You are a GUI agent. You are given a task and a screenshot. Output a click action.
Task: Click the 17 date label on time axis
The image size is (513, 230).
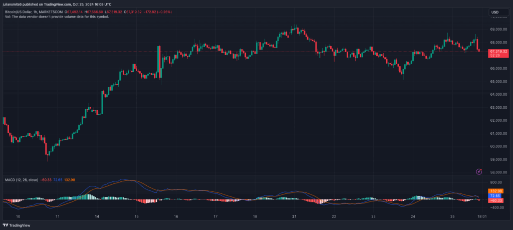pyautogui.click(x=215, y=216)
